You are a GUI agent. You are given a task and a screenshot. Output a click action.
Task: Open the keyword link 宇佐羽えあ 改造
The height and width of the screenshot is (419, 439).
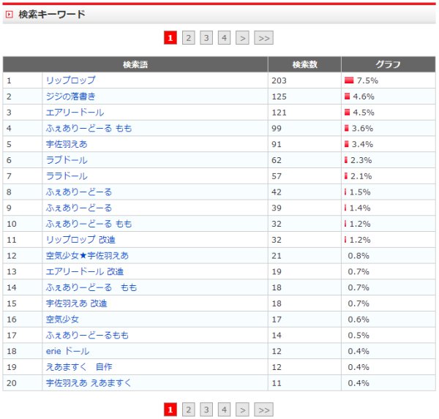coord(76,303)
